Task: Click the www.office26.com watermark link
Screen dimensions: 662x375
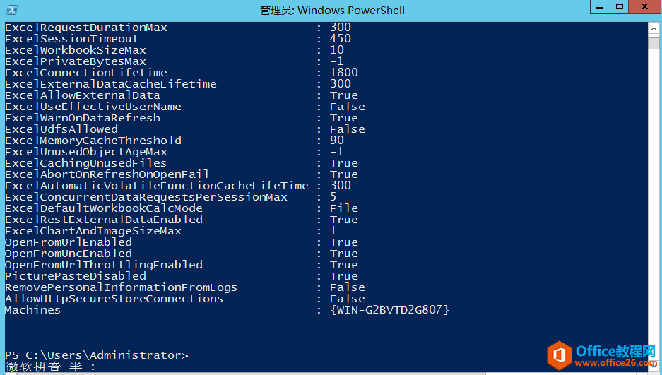Action: point(616,363)
